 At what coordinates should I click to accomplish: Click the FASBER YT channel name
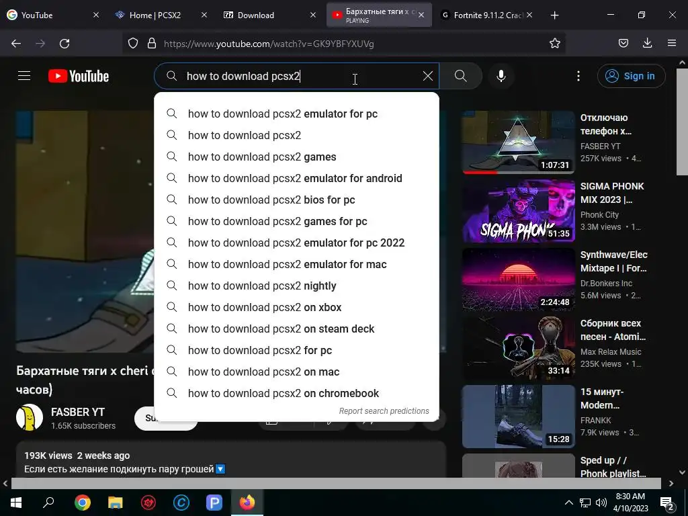78,412
